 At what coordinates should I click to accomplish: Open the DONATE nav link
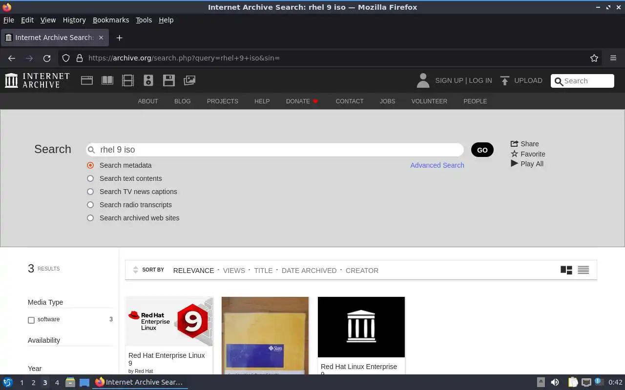pos(302,101)
